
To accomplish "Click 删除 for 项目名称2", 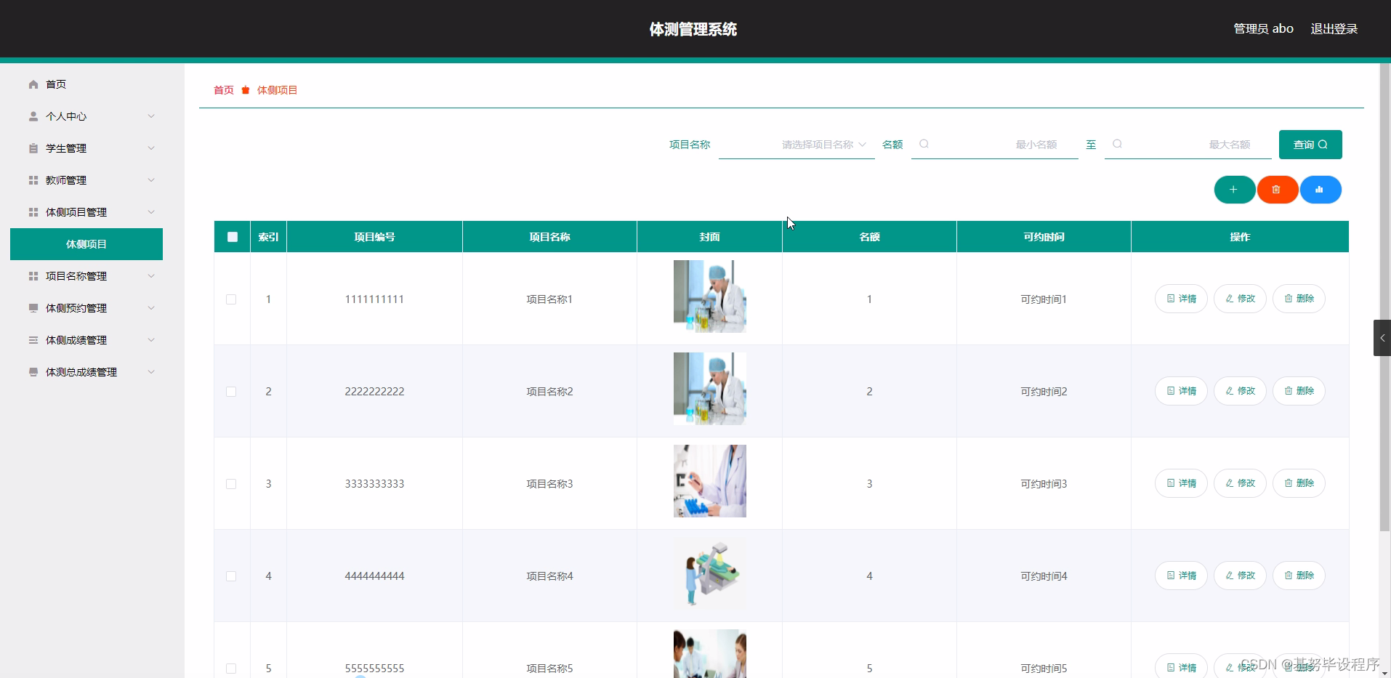I will pyautogui.click(x=1299, y=391).
